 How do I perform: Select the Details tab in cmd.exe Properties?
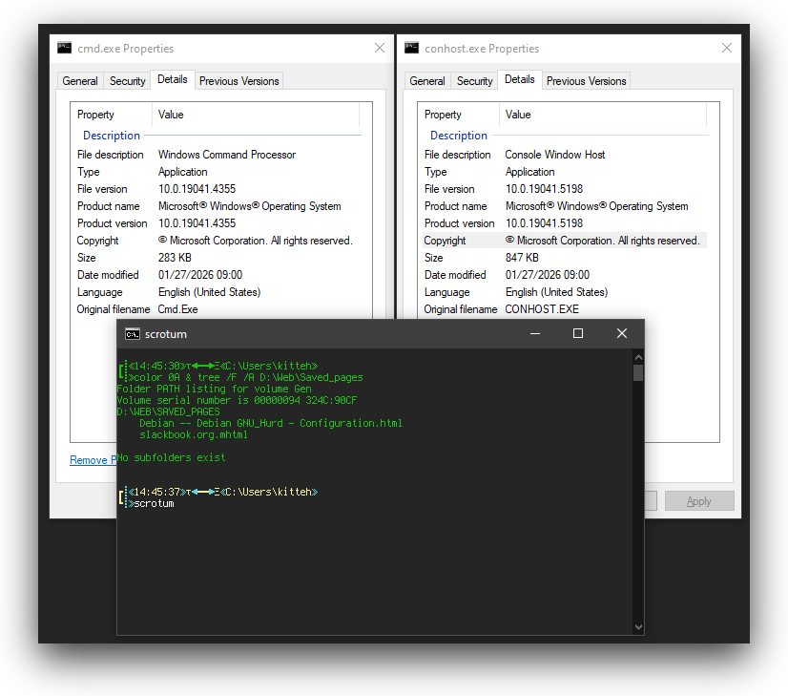point(173,79)
